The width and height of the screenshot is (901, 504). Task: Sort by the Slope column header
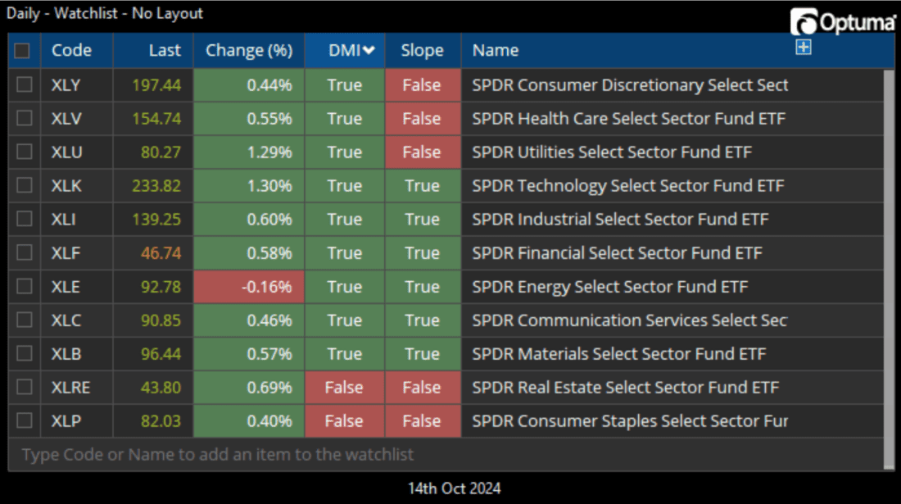coord(422,50)
